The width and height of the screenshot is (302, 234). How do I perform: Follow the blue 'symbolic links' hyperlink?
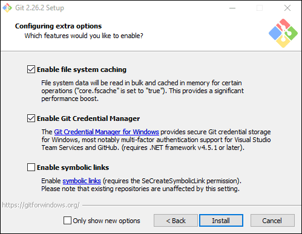[x=82, y=181]
